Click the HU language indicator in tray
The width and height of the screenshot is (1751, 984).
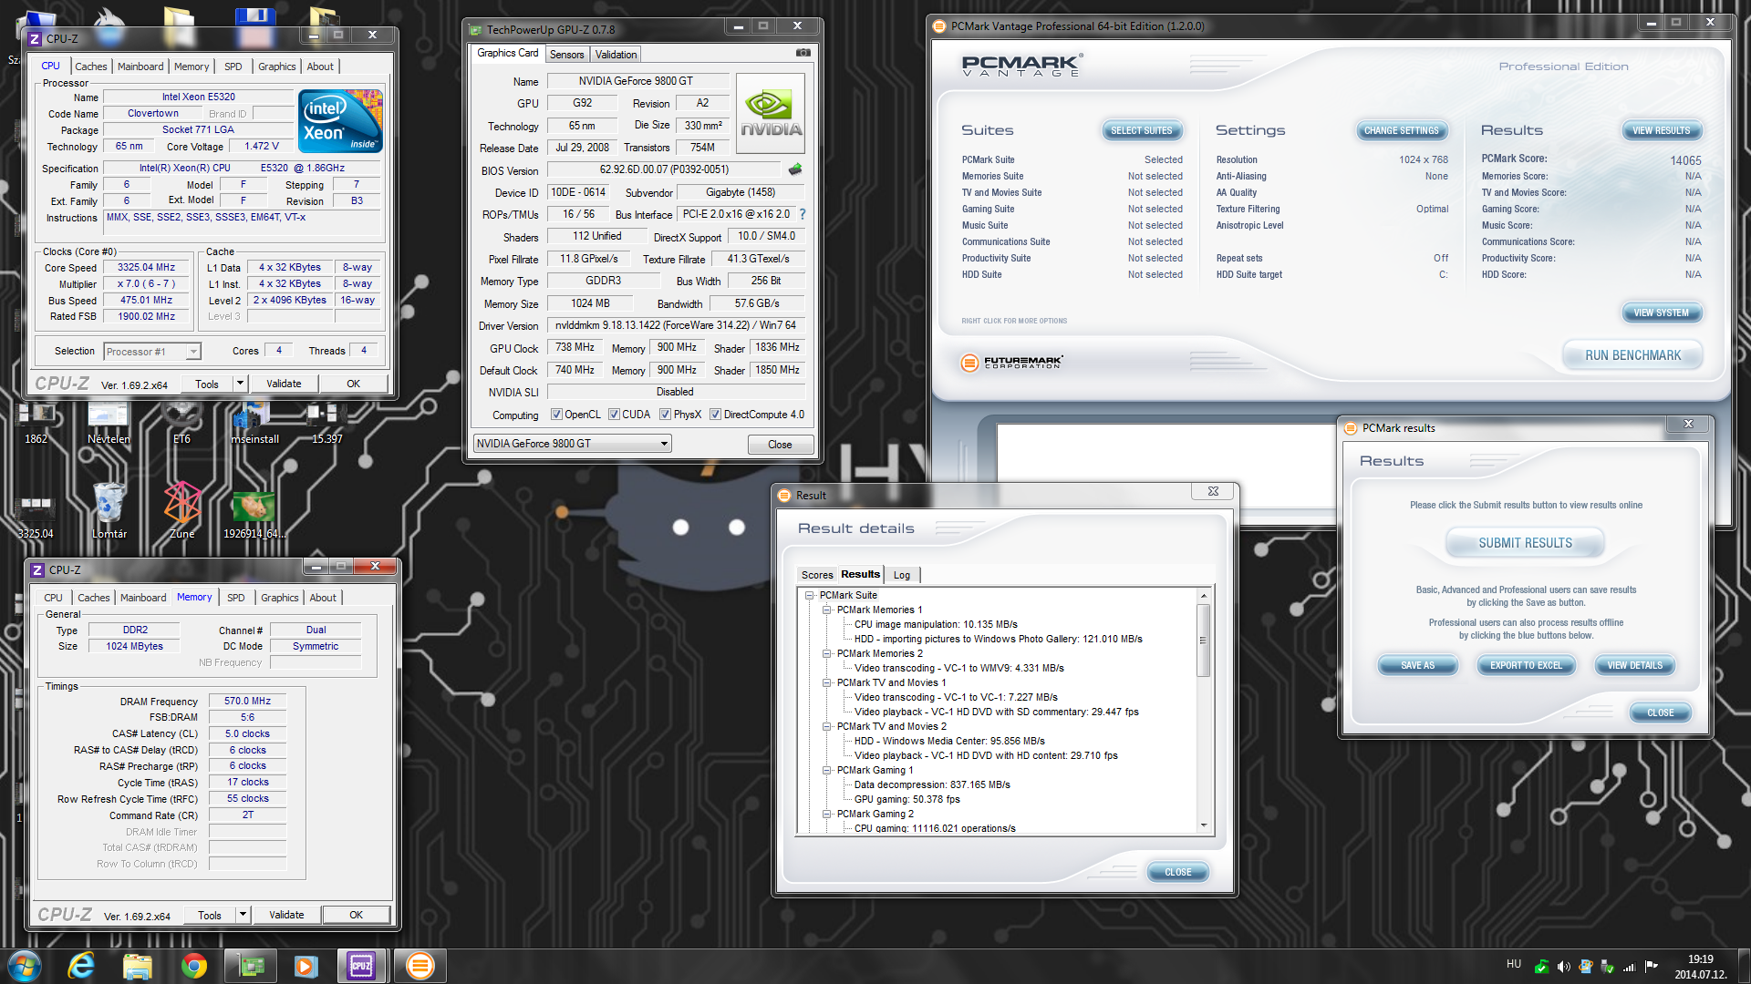(x=1514, y=964)
